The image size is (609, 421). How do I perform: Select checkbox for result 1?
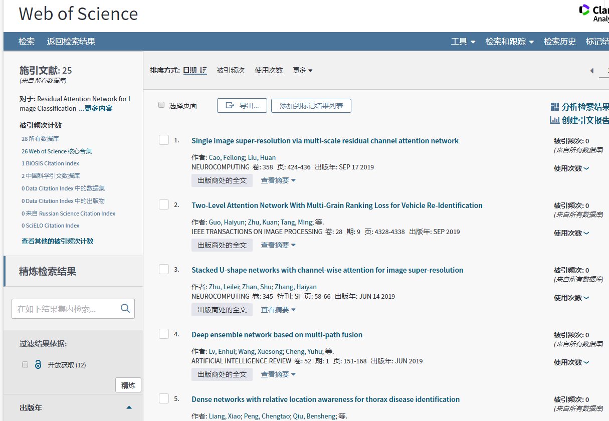[164, 140]
